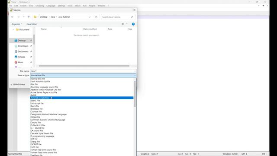Image resolution: width=277 pixels, height=156 pixels.
Task: Pick the highlighted AviSynth scripts files entry
Action: pyautogui.click(x=82, y=98)
